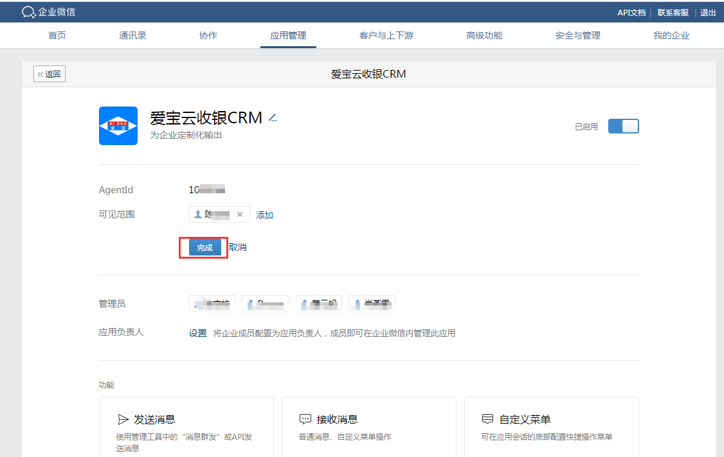Go to the 我的企业 tab
This screenshot has width=724, height=457.
coord(671,35)
